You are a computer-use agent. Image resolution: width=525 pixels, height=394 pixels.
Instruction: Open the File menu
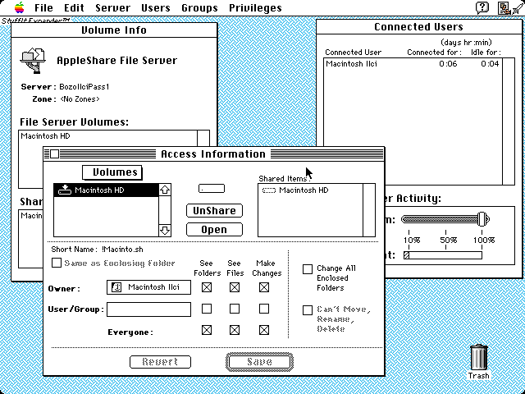tap(43, 7)
